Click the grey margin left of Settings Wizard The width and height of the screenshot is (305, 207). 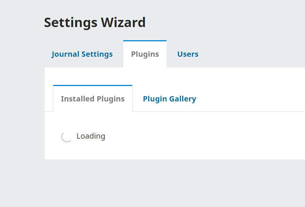pos(21,23)
